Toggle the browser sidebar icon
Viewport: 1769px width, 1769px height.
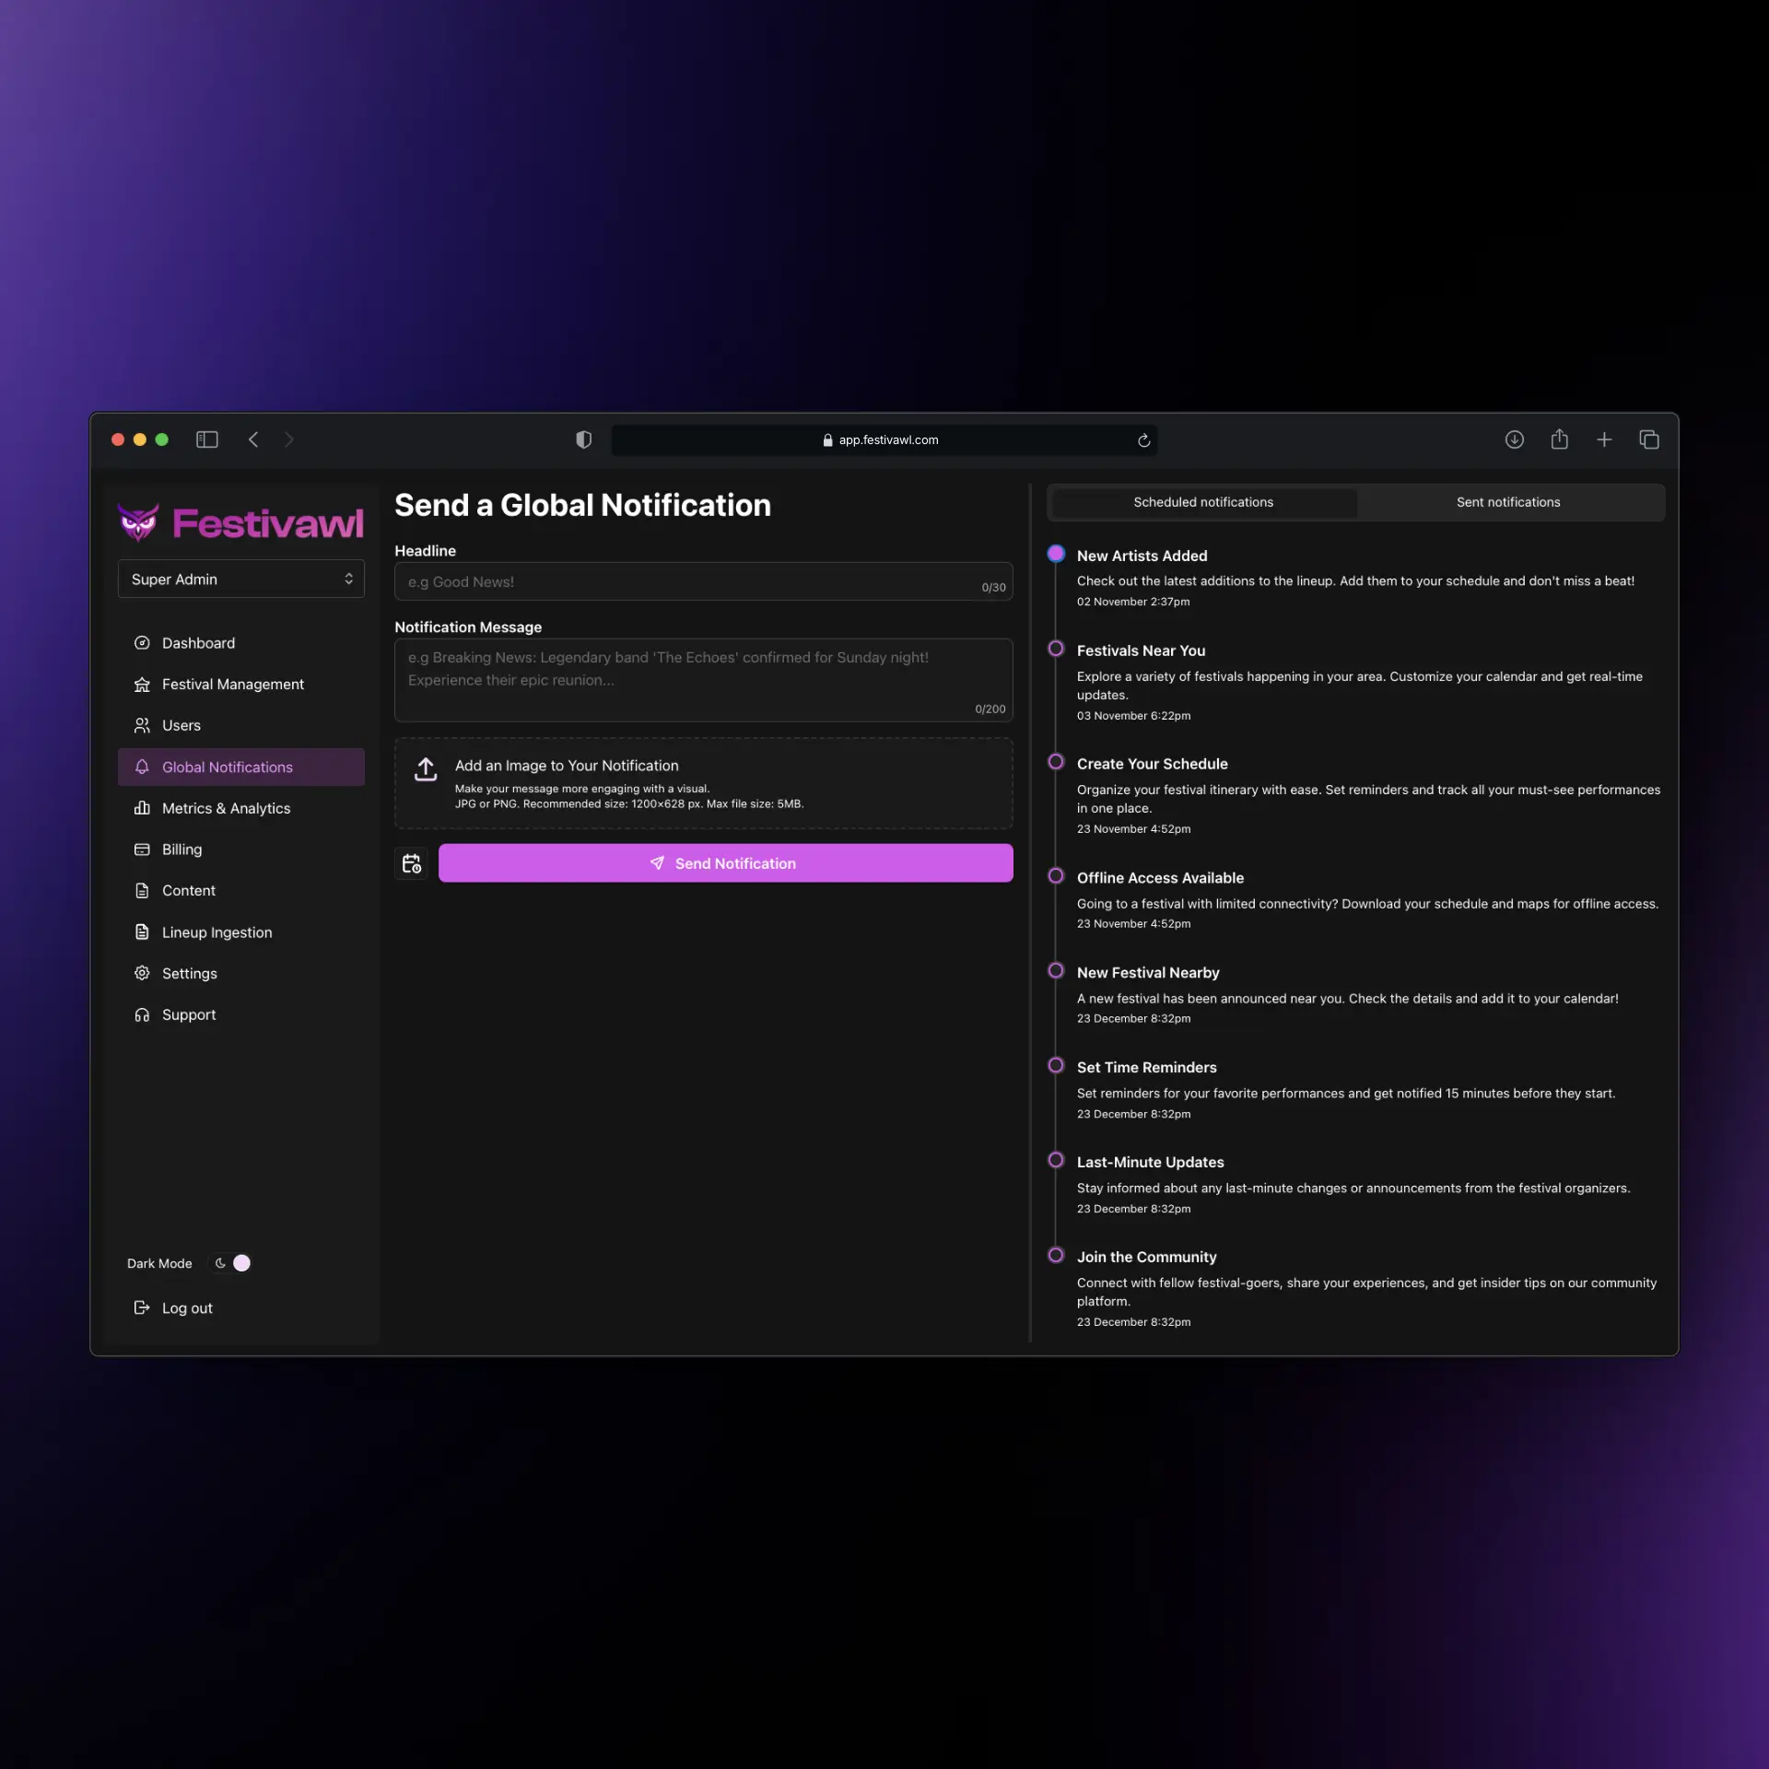pyautogui.click(x=206, y=439)
